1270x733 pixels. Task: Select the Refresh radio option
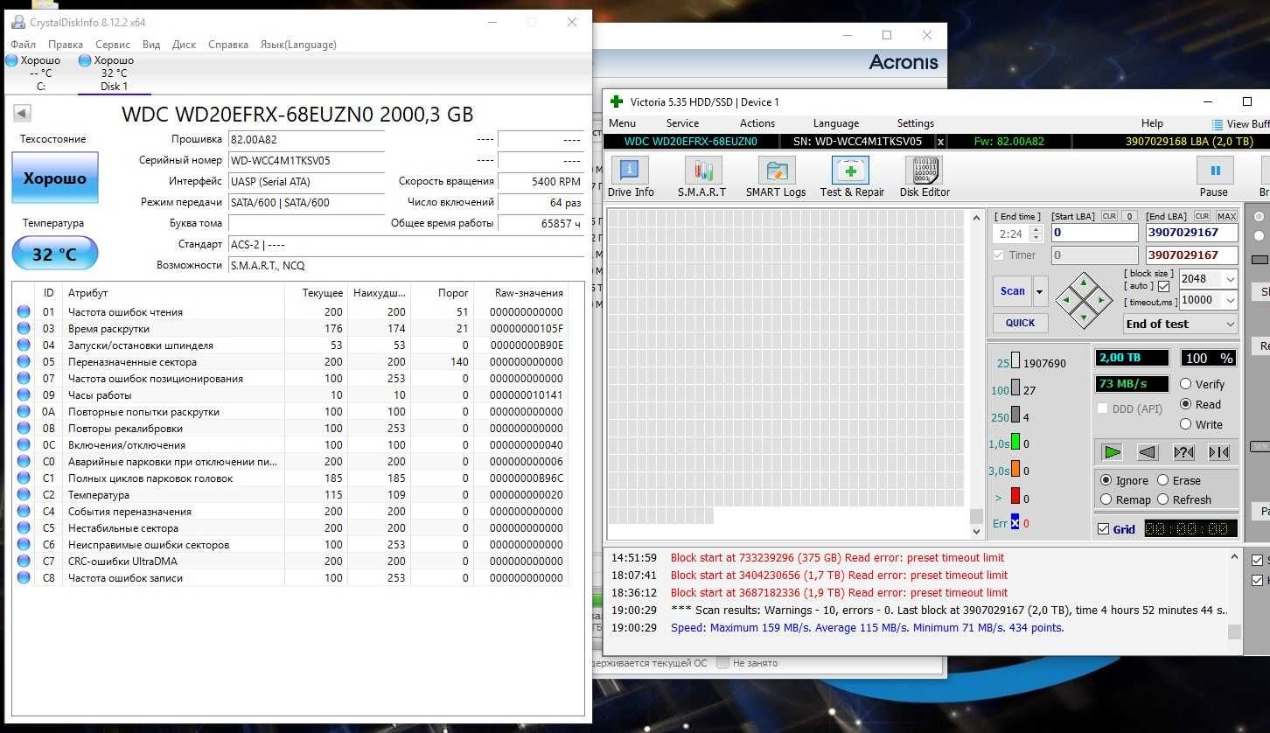[1162, 499]
